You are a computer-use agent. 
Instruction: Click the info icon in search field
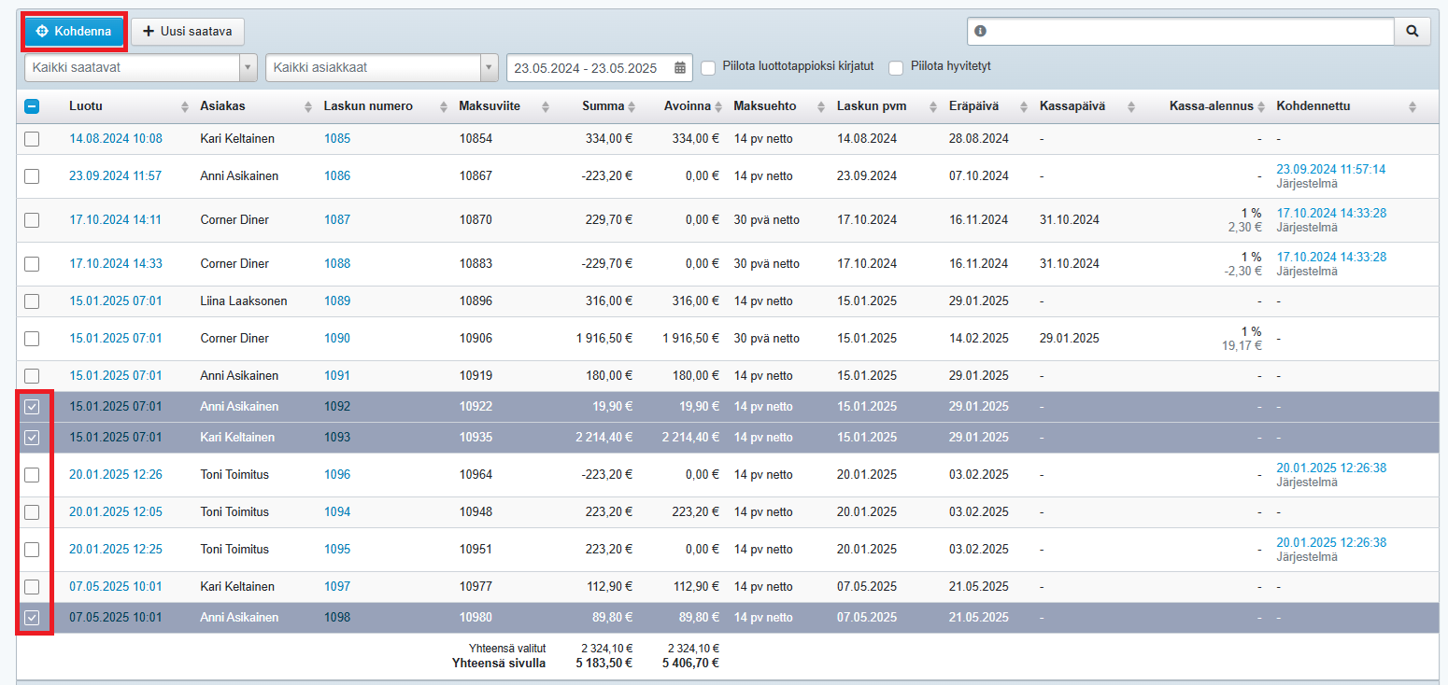(980, 32)
